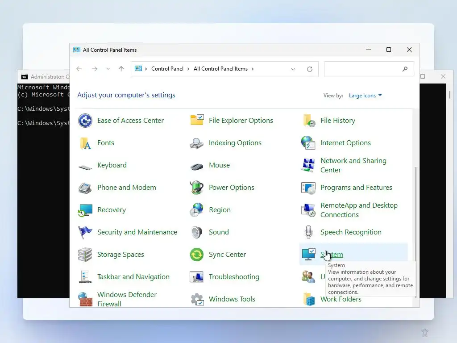This screenshot has width=457, height=343.
Task: Open the Speech Recognition microphone icon
Action: coord(308,232)
